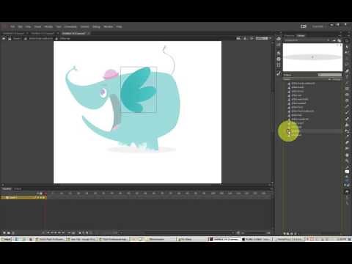Switch to the Library panel tab
352x264 pixels.
[301, 36]
